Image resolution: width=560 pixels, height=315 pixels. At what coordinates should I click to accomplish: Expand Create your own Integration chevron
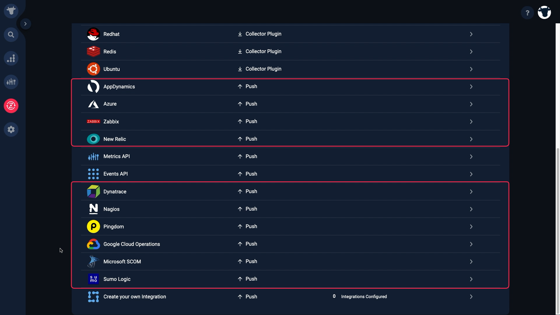coord(471,297)
